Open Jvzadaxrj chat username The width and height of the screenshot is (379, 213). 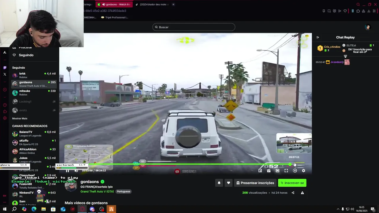337,62
